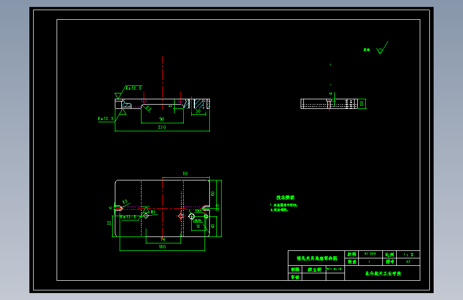The image size is (463, 300).
Task: Click the drafter name cell
Action: pos(314,269)
